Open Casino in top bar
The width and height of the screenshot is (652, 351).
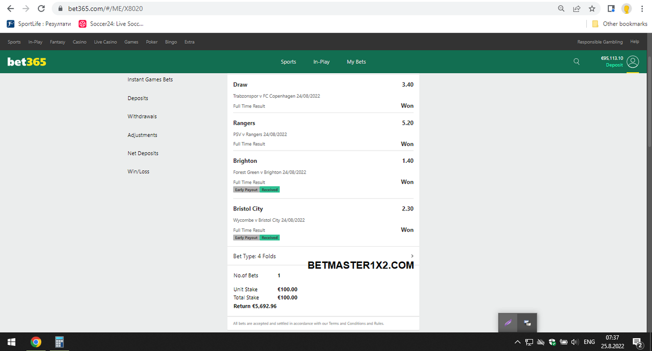tap(79, 42)
